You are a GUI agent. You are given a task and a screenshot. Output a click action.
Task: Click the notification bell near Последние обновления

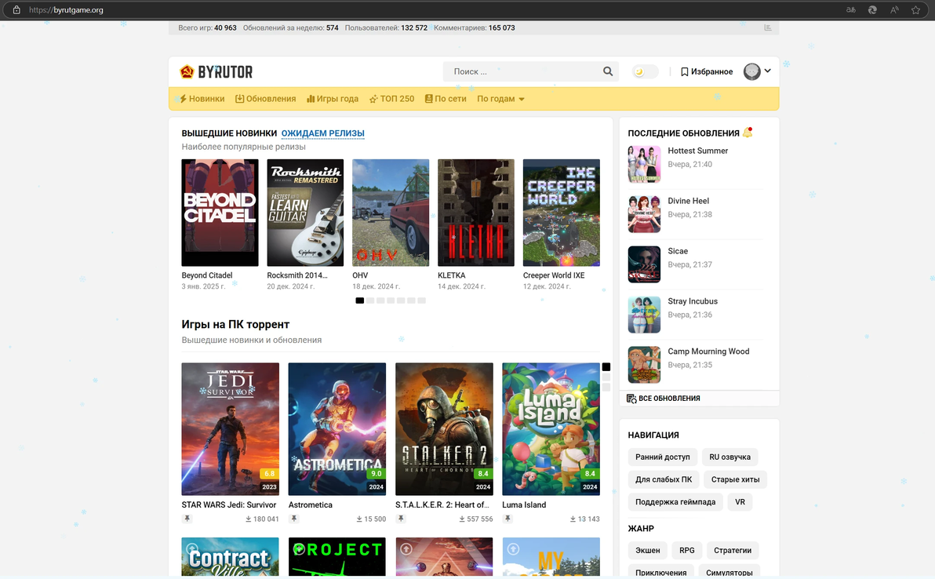point(748,133)
